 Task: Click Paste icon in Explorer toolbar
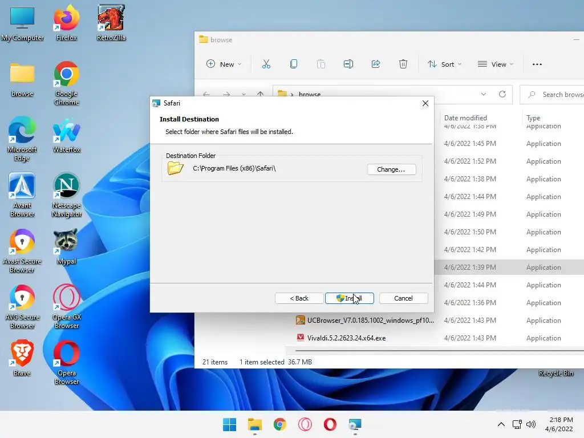point(321,64)
